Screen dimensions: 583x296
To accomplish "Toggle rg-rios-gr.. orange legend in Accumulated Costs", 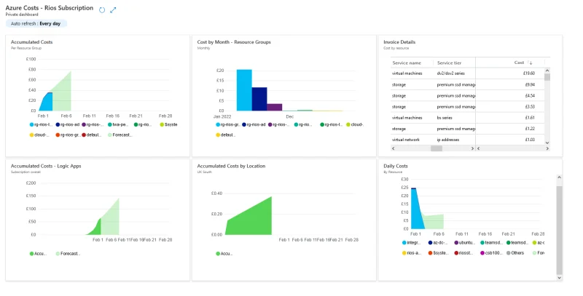I will (x=68, y=135).
